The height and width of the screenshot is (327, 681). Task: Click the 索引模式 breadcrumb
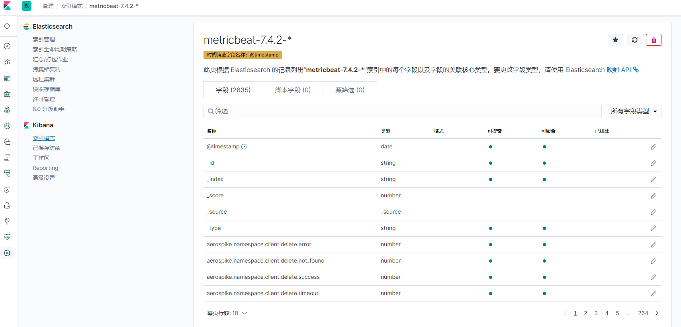(72, 6)
